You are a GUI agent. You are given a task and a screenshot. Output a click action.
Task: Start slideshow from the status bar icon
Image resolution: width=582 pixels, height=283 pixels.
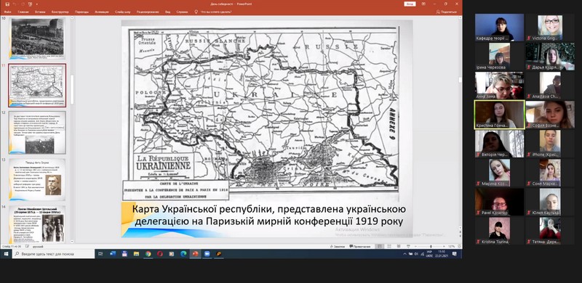(408, 246)
